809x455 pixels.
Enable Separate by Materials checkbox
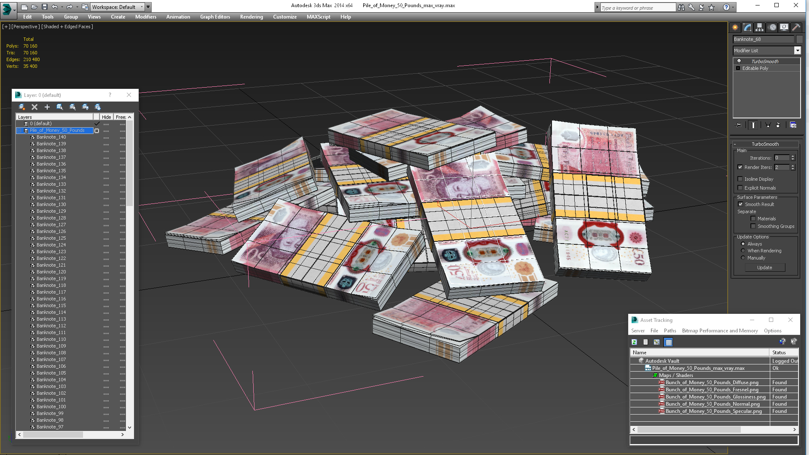click(x=753, y=219)
